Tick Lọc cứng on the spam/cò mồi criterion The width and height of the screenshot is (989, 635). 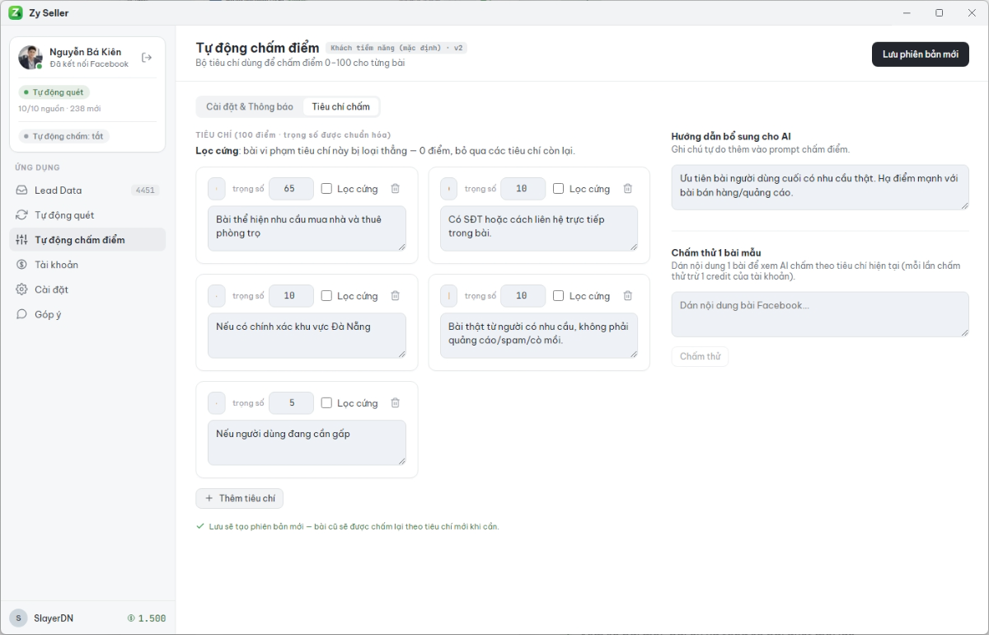[559, 296]
